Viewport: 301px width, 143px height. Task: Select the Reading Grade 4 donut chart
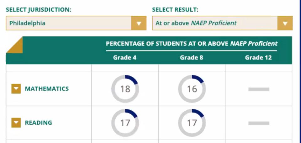pyautogui.click(x=125, y=123)
